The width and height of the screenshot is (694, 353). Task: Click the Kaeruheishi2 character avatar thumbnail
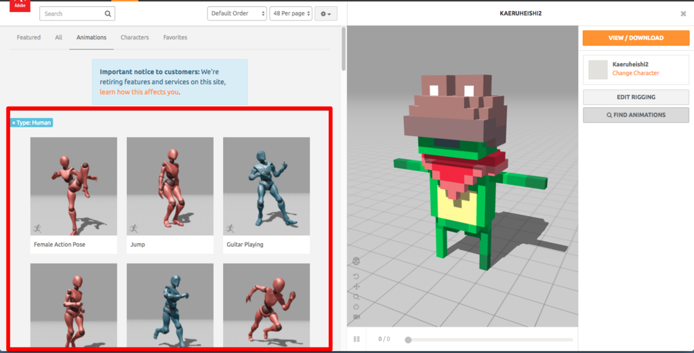click(x=598, y=70)
